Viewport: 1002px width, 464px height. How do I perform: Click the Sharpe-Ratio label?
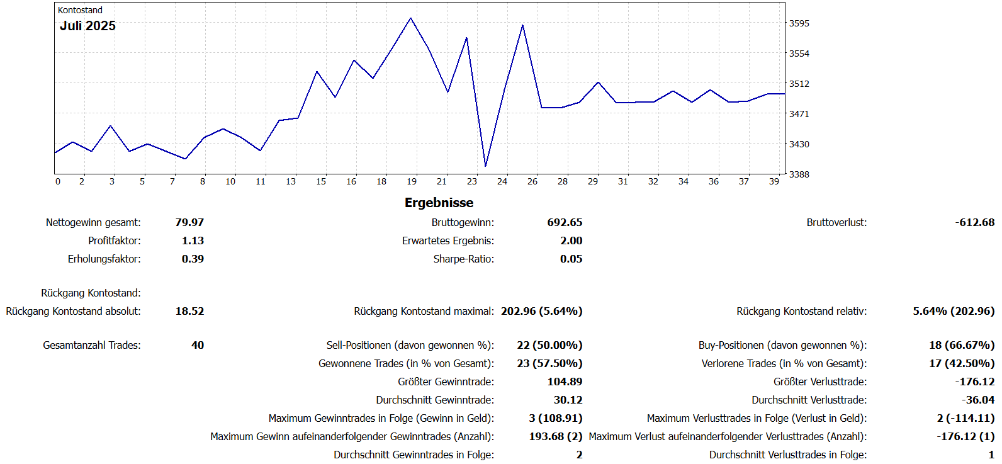click(x=464, y=259)
